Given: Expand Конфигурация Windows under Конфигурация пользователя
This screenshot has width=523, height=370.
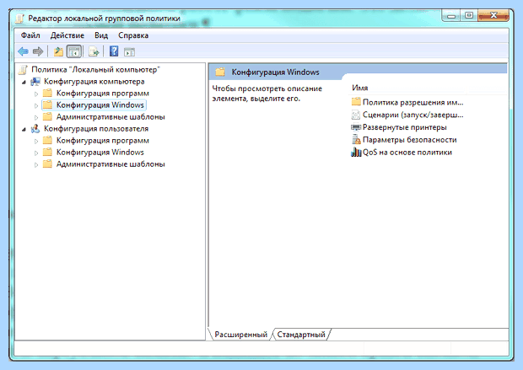Looking at the screenshot, I should pyautogui.click(x=36, y=153).
